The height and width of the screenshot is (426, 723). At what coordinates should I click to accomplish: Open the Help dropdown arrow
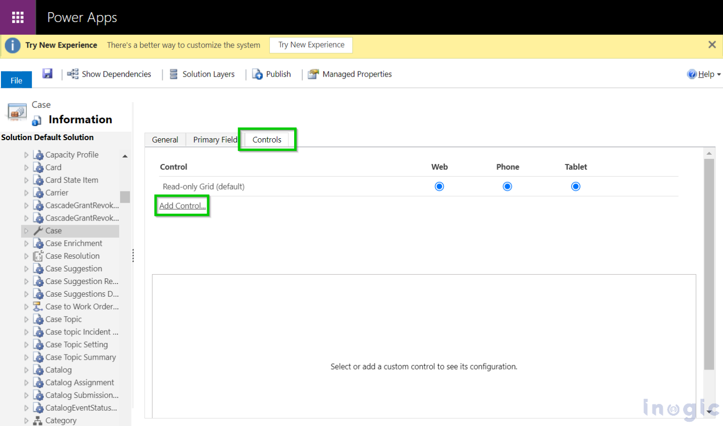[719, 74]
